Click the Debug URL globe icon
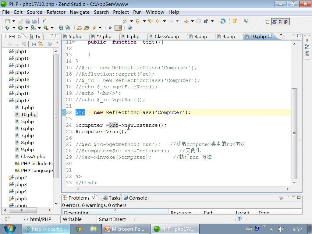This screenshot has height=234, width=312. [61, 28]
